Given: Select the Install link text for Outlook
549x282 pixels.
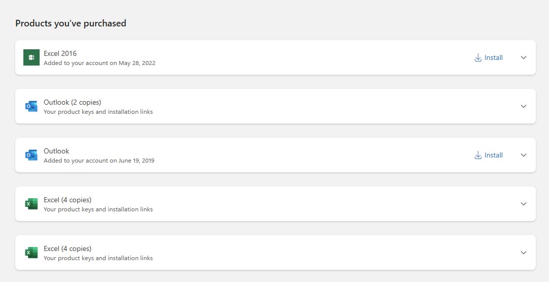Looking at the screenshot, I should (494, 155).
